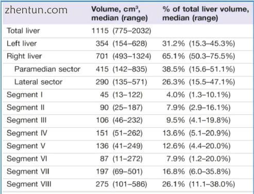Screen dimensions: 254x194
Task: Select the Paramedian sector row label
Action: [x=47, y=69]
